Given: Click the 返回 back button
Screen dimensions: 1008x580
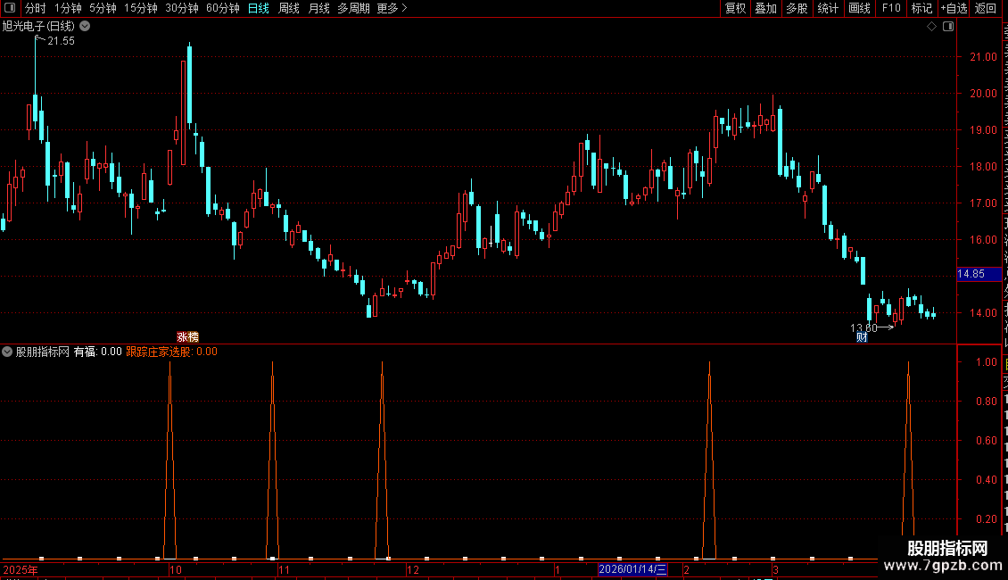Looking at the screenshot, I should [985, 8].
